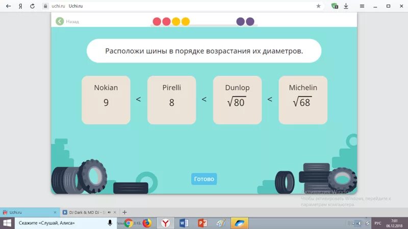
Task: Open Microsoft Word from the taskbar
Action: coord(184,223)
